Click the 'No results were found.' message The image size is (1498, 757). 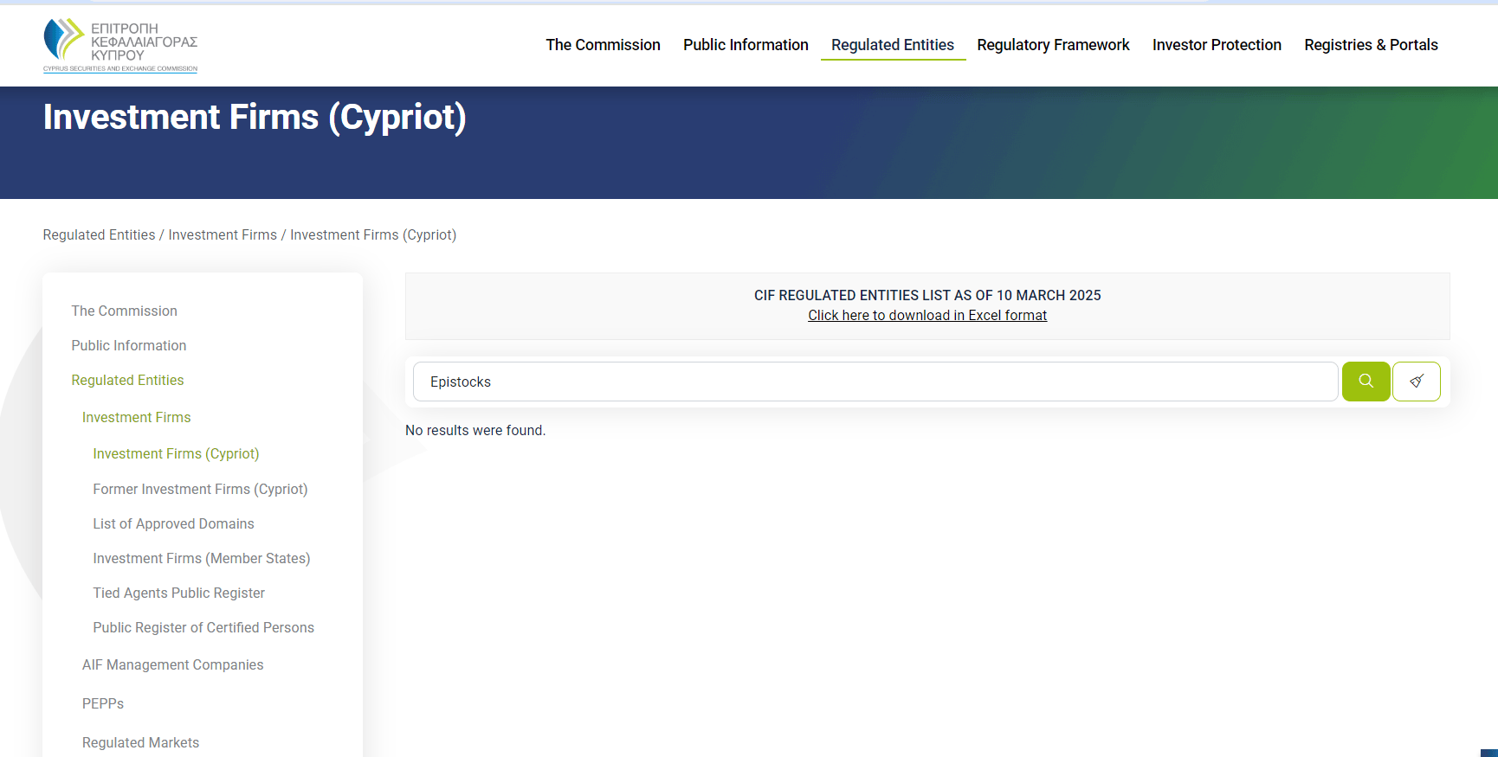click(475, 430)
